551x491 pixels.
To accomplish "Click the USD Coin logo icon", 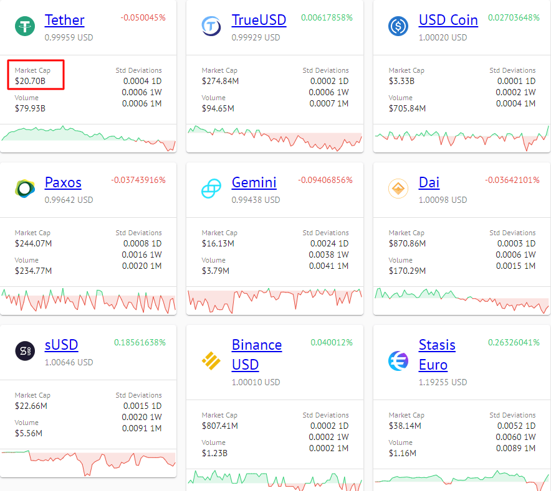I will tap(398, 26).
